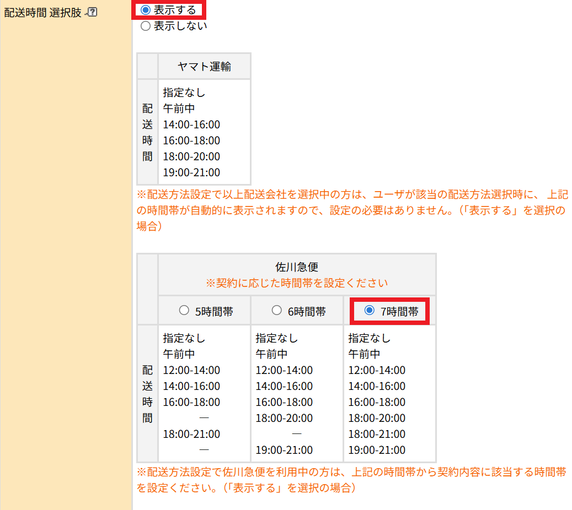Click the ヤマト運輸 table header

point(204,67)
